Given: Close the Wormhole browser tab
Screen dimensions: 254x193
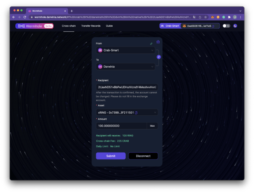Looking at the screenshot, I should click(65, 11).
